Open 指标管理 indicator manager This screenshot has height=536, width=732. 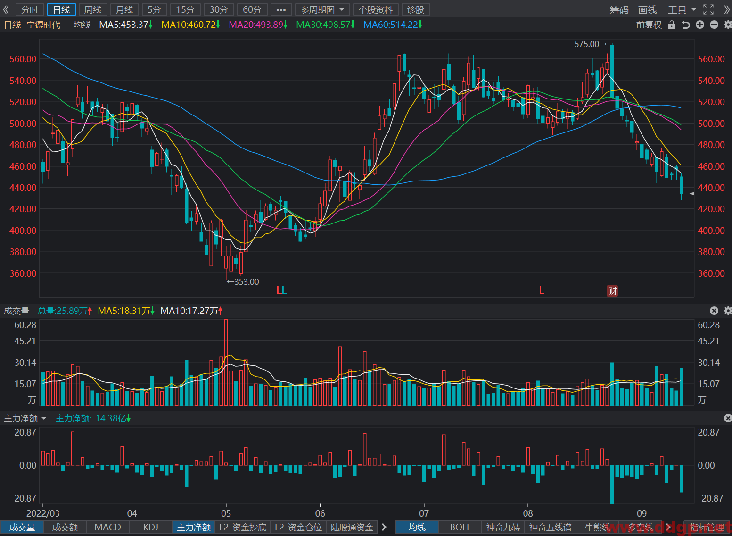(706, 527)
